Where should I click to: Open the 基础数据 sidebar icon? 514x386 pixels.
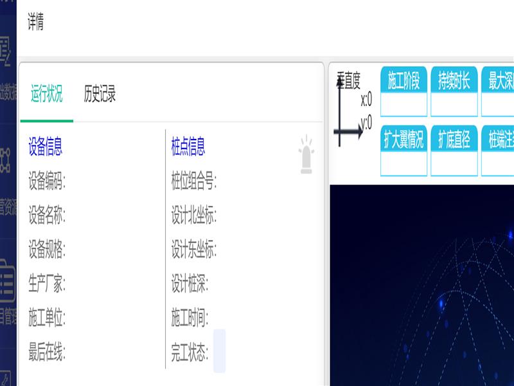6,54
